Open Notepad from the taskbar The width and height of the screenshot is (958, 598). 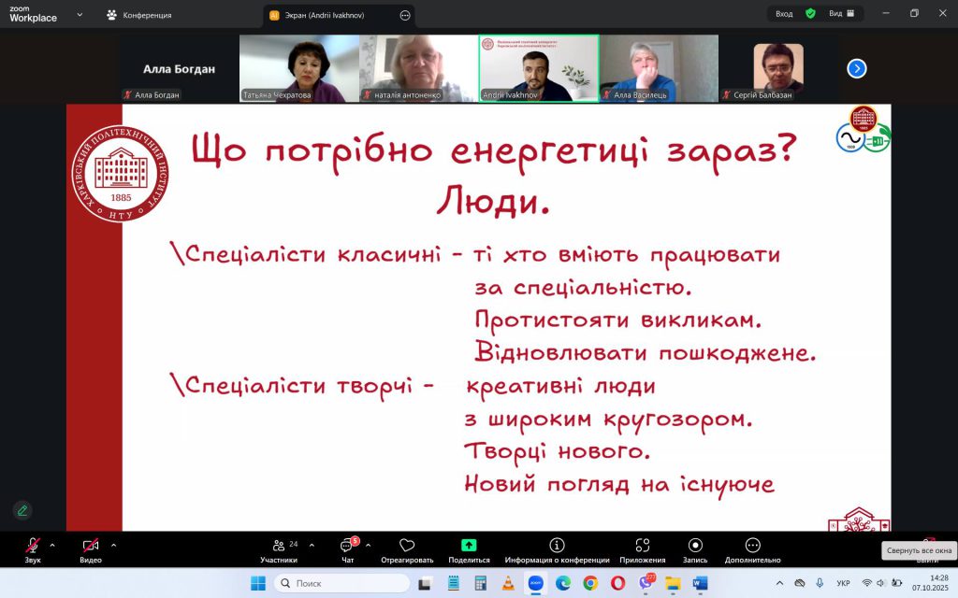[x=454, y=583]
